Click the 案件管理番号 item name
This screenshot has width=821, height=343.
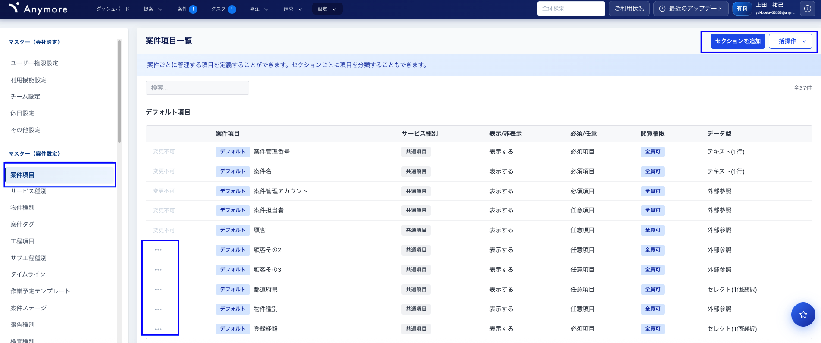(272, 152)
